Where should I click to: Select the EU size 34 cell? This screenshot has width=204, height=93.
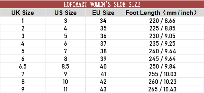tap(103, 21)
